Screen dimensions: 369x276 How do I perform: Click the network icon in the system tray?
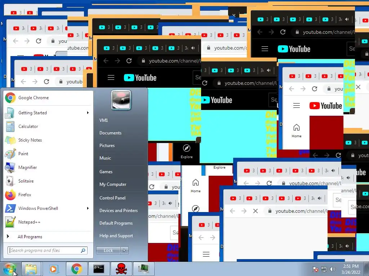[x=324, y=269]
